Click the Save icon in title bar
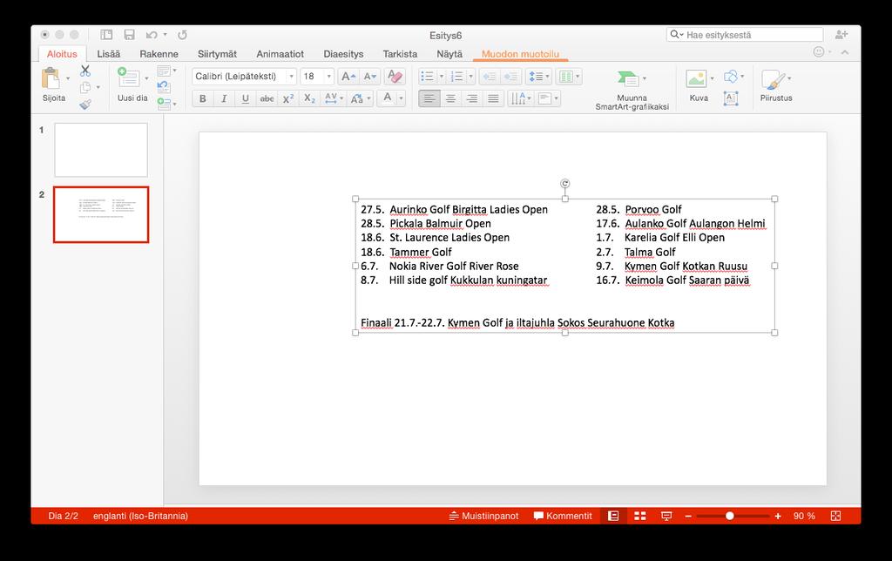 pos(129,35)
